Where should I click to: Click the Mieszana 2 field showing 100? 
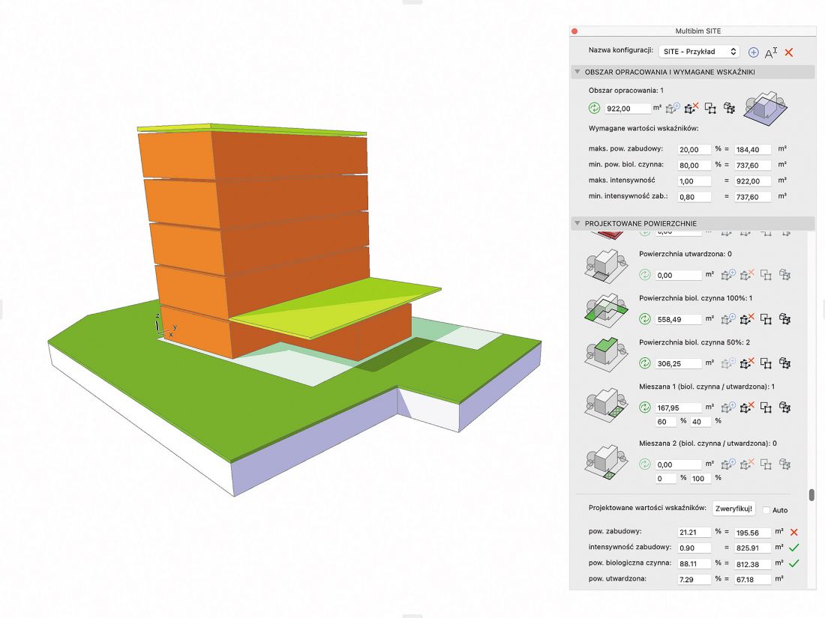point(700,479)
